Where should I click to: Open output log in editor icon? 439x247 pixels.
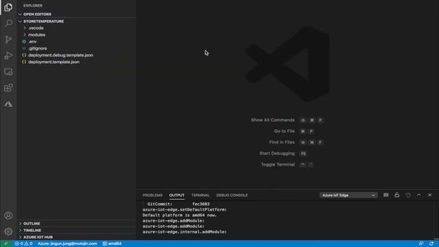click(x=408, y=195)
